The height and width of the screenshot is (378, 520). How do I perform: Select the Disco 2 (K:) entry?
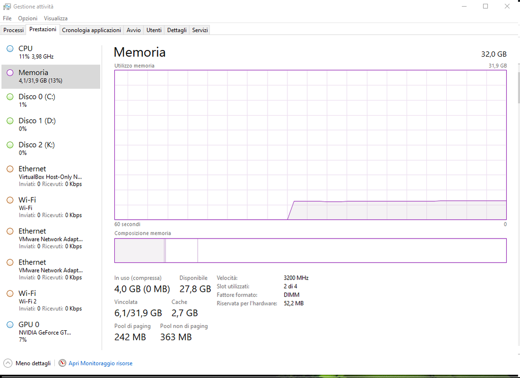pyautogui.click(x=51, y=148)
